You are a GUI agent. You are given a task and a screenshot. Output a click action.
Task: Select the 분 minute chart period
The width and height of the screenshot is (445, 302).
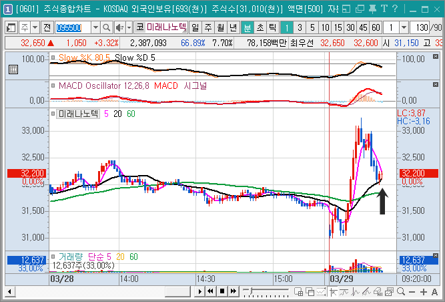[248, 27]
